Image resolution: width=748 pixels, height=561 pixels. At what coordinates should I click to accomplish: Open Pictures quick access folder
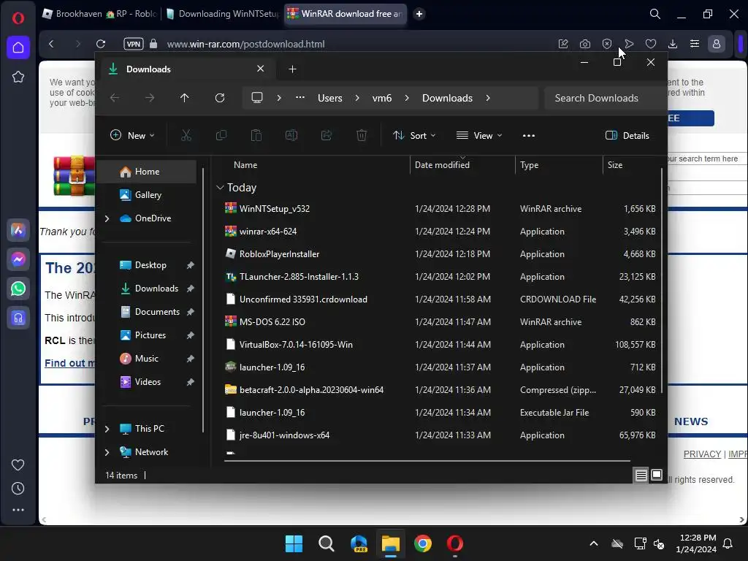coord(150,335)
